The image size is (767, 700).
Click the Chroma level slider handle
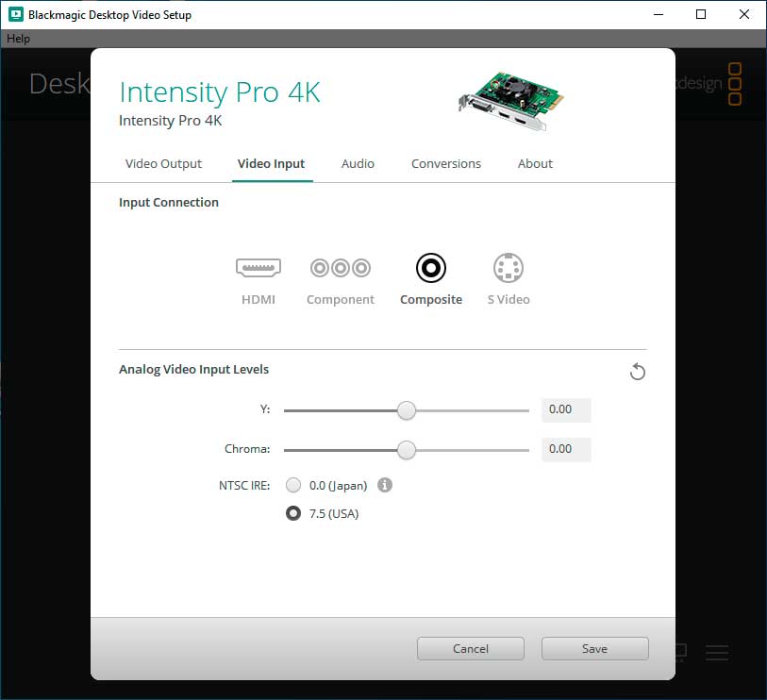pos(406,450)
